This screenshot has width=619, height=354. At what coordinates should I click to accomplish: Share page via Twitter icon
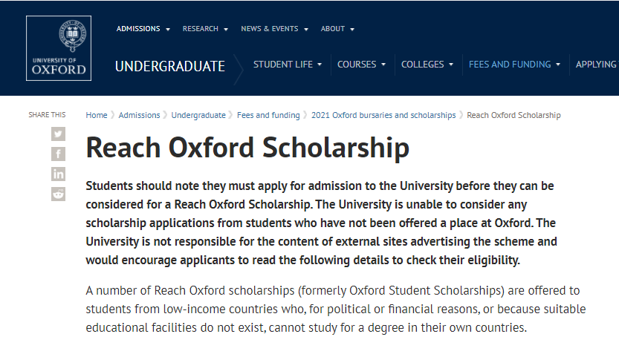click(x=58, y=134)
